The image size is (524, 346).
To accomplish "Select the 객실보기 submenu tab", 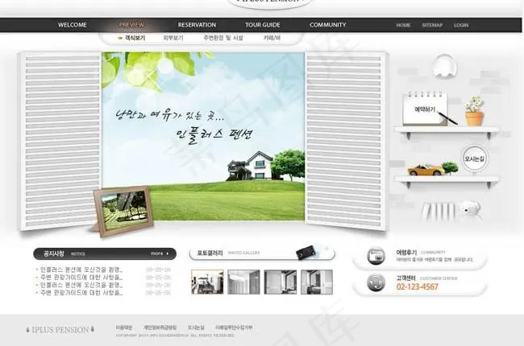I will tap(132, 38).
